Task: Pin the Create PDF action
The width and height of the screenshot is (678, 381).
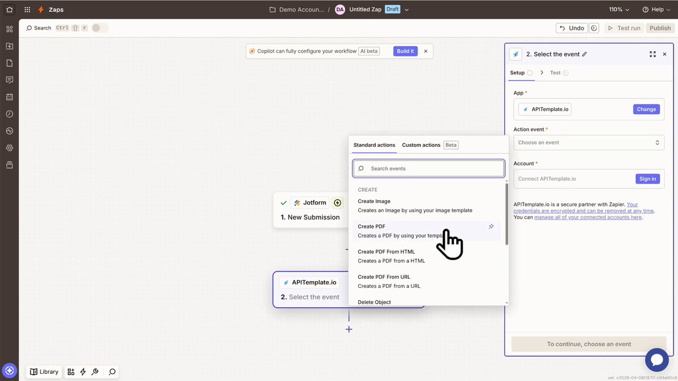Action: pyautogui.click(x=491, y=226)
